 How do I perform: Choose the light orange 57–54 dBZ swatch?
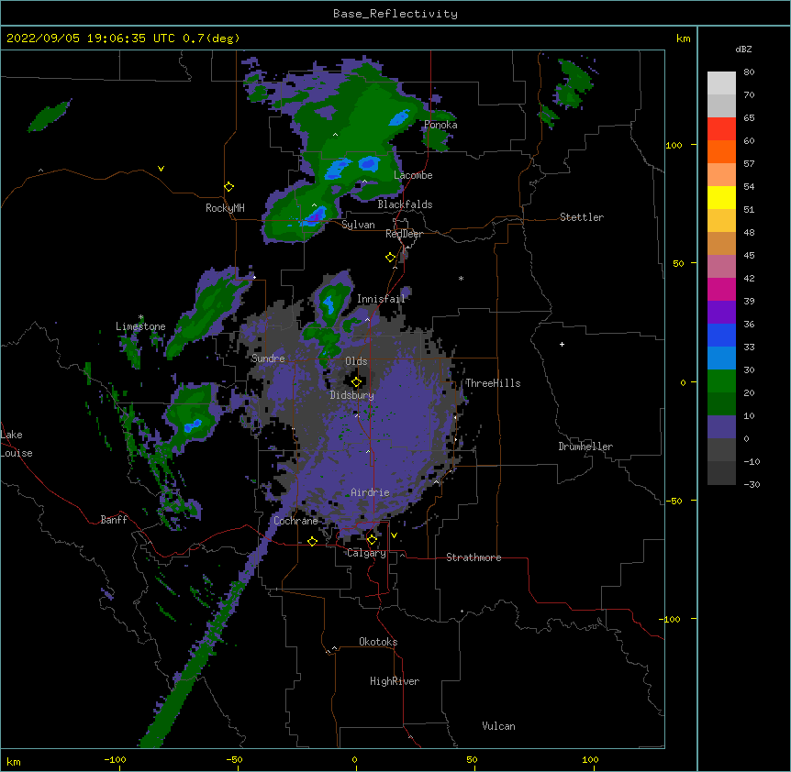click(721, 175)
